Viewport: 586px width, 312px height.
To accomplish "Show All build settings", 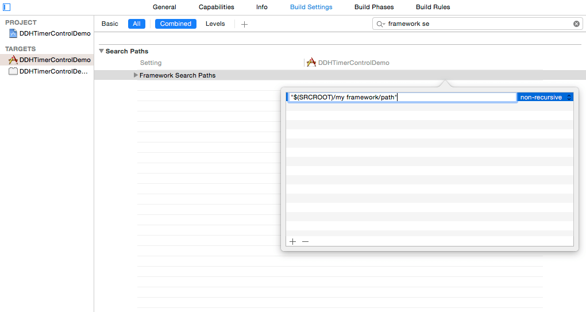I will click(136, 24).
